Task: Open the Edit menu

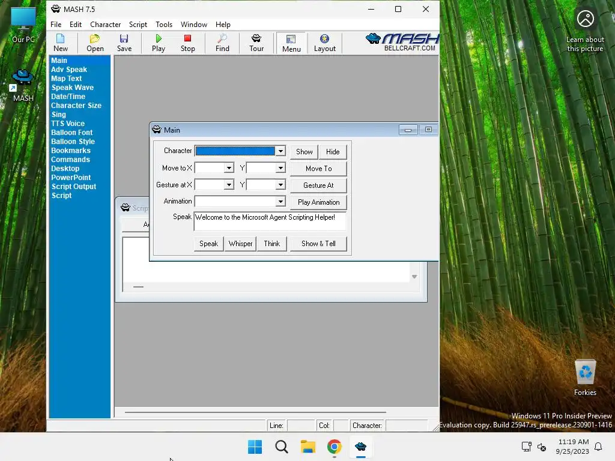Action: 75,24
